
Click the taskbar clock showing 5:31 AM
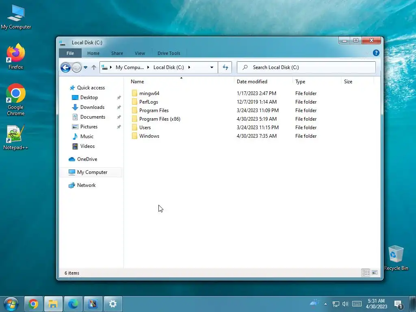click(x=376, y=304)
